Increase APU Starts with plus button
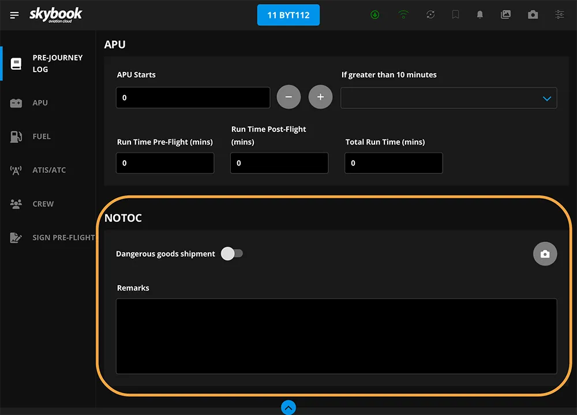The height and width of the screenshot is (415, 577). coord(320,97)
